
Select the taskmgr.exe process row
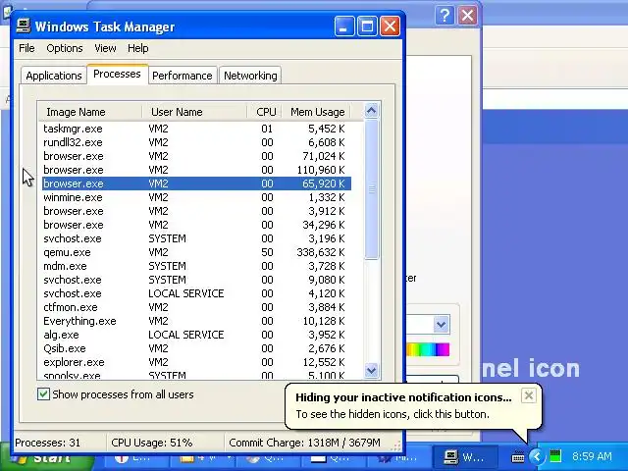(196, 129)
